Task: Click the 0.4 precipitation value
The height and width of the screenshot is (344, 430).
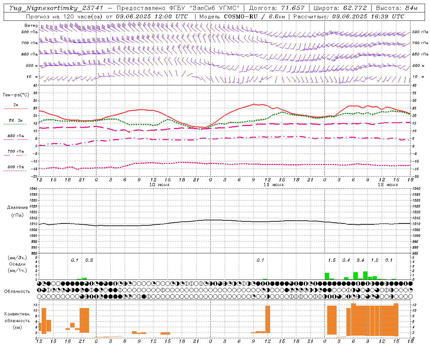Action: pyautogui.click(x=346, y=260)
